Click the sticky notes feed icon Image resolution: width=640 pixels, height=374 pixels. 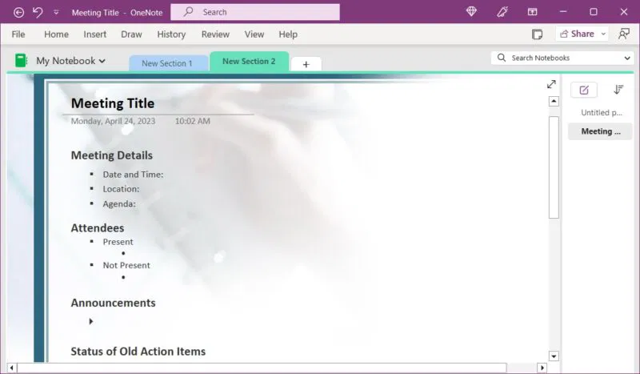click(537, 34)
